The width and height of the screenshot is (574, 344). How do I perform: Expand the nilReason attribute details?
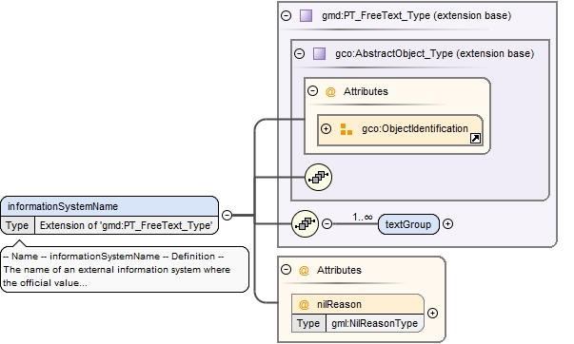(x=433, y=314)
